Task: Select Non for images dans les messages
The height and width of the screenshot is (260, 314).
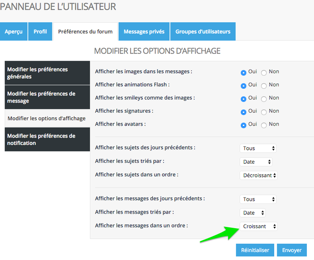Action: click(x=264, y=73)
